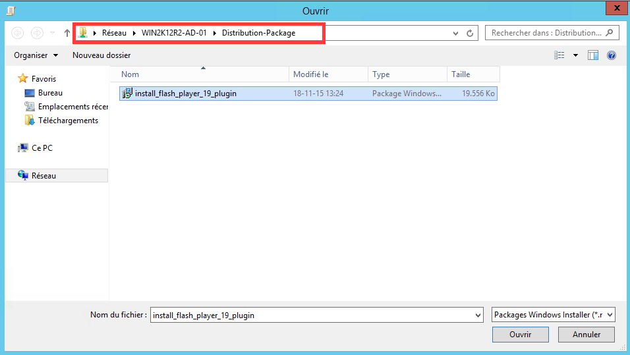The image size is (630, 355).
Task: Expand the address bar history dropdown
Action: point(456,33)
